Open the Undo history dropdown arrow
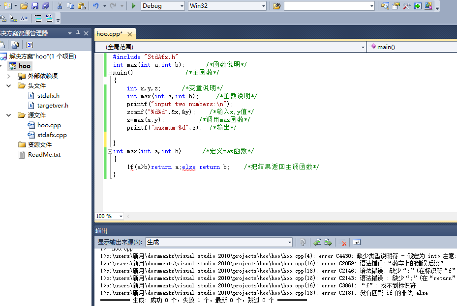Image resolution: width=457 pixels, height=306 pixels. [x=104, y=6]
